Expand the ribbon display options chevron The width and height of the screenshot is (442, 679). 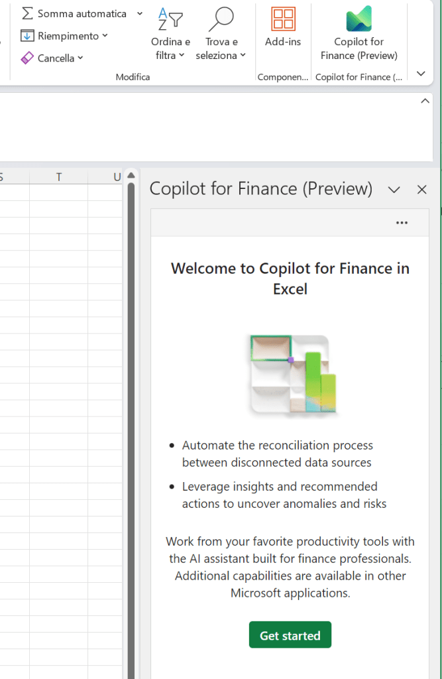[421, 74]
